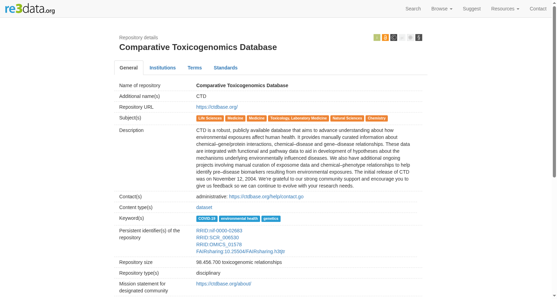Click the 'Comparative Toxicogenomics Database' page heading

pos(198,47)
